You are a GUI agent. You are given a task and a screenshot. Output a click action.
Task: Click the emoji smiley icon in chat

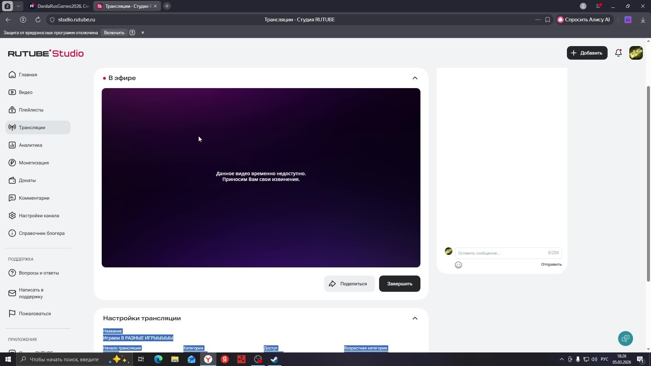pos(458,265)
